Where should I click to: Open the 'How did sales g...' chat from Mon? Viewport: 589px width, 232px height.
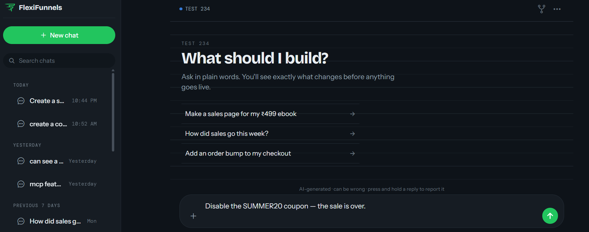pos(57,221)
